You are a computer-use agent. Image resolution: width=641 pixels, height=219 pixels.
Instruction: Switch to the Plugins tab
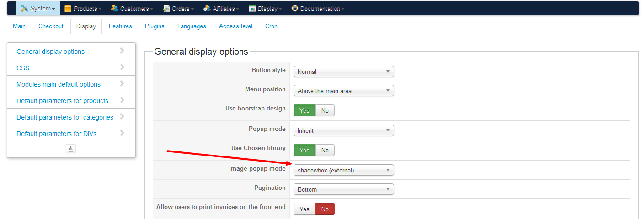pyautogui.click(x=155, y=26)
